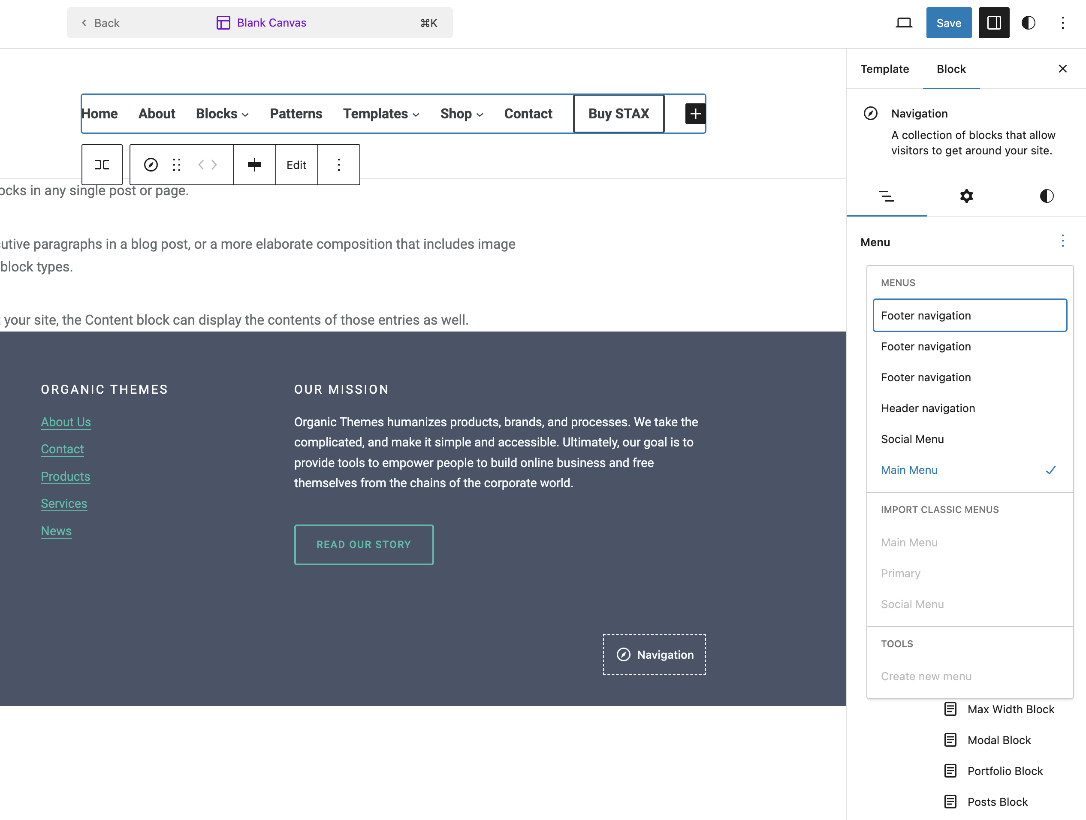Open the top bar options three-dot menu
The width and height of the screenshot is (1086, 820).
pyautogui.click(x=1062, y=23)
